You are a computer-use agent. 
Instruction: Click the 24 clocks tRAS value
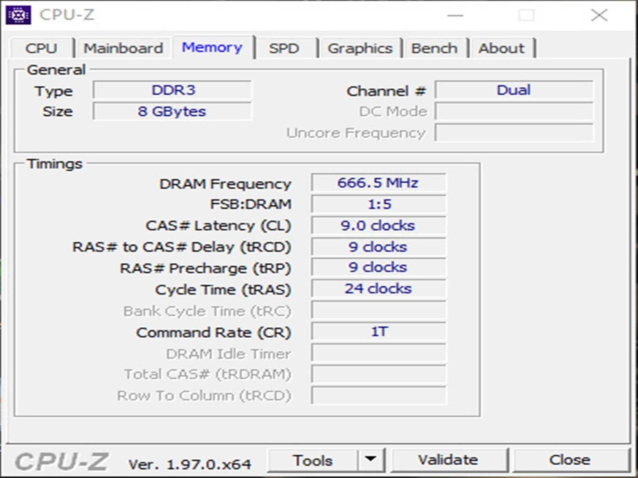378,289
